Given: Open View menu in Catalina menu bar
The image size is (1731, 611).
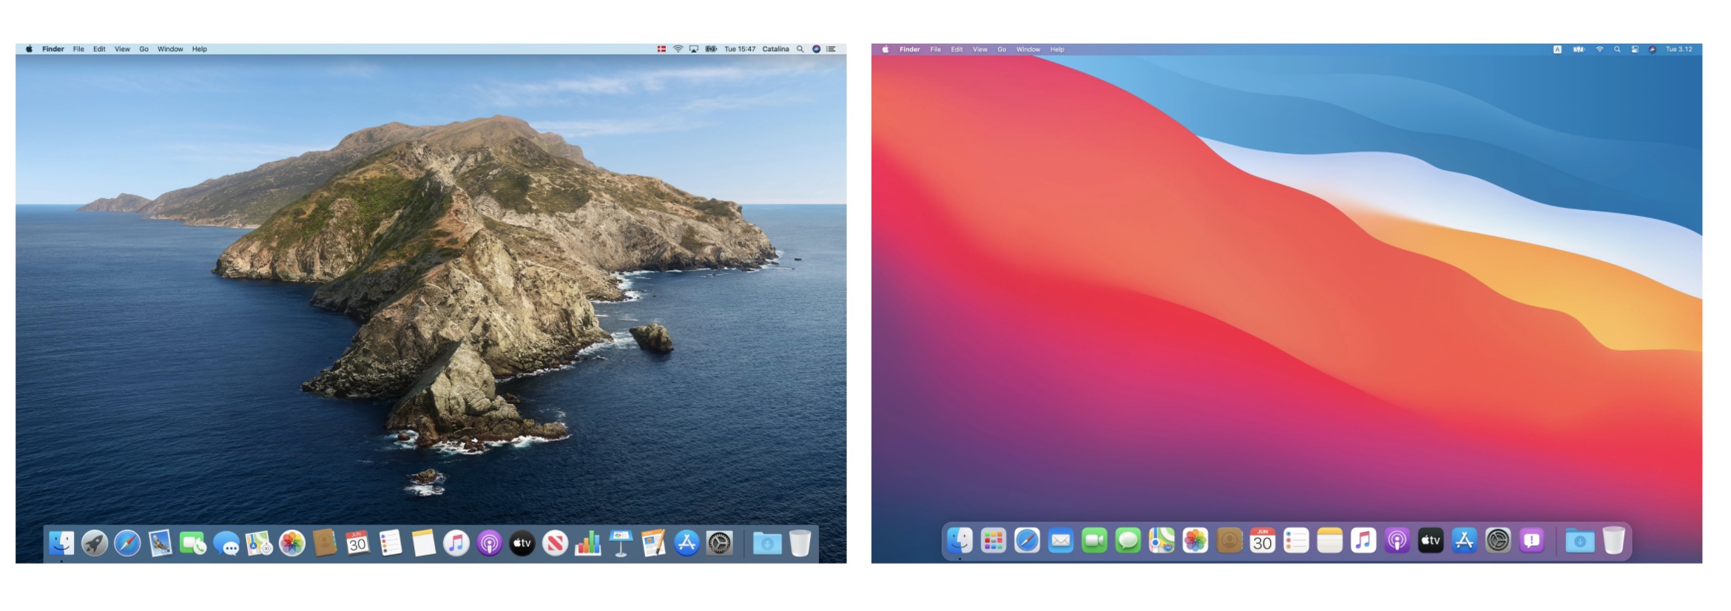Looking at the screenshot, I should pyautogui.click(x=122, y=49).
